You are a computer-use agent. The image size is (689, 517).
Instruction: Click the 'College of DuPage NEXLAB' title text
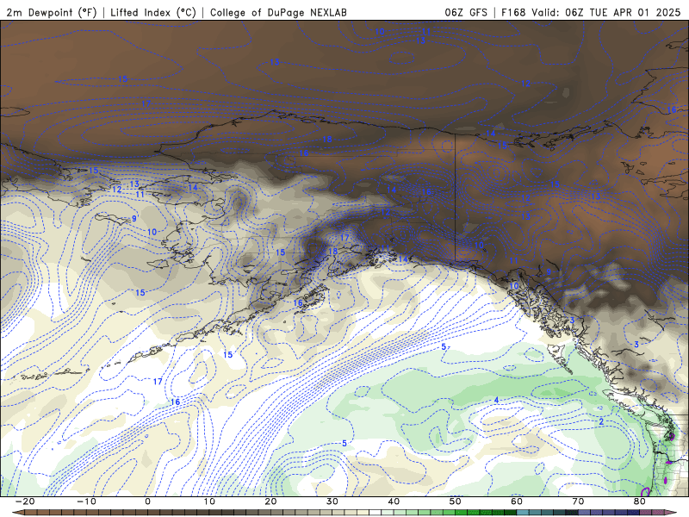(x=278, y=12)
